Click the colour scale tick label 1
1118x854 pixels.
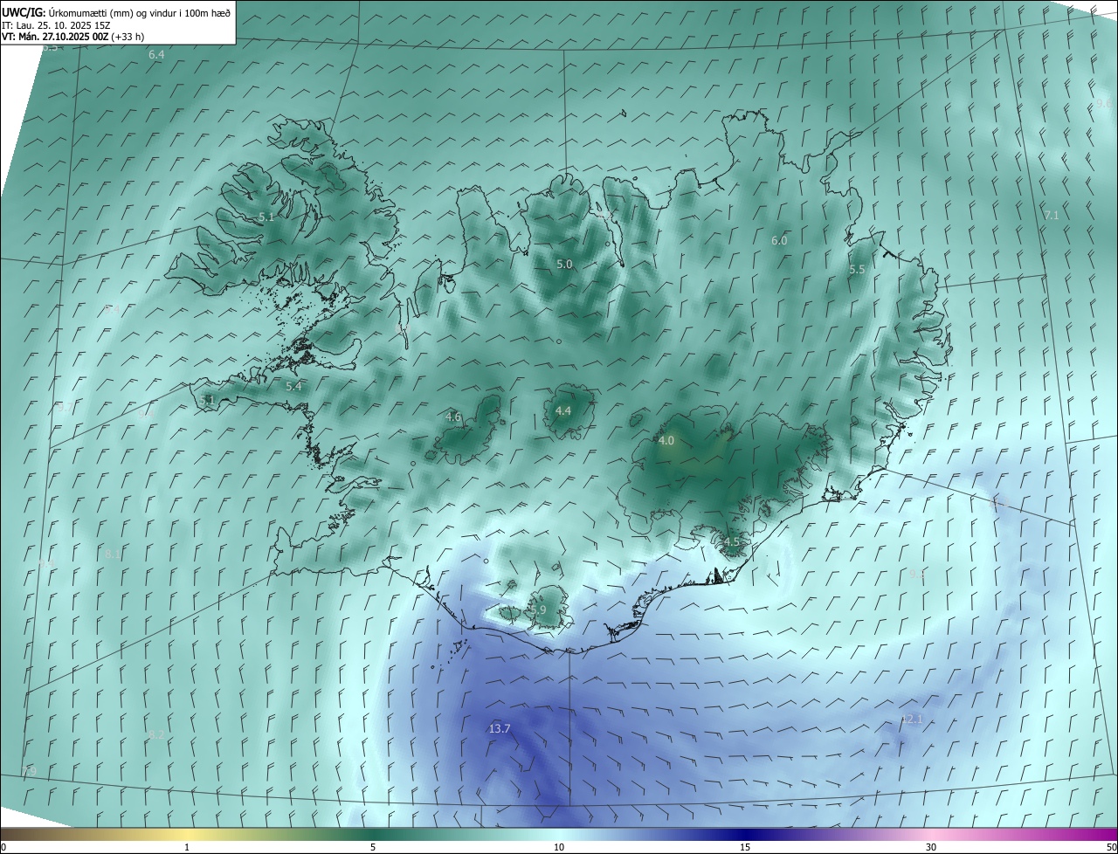[x=187, y=847]
